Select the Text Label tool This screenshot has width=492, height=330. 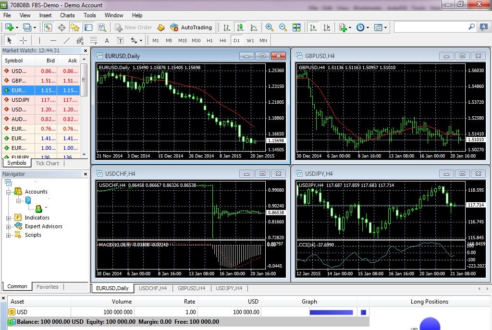tap(120, 40)
